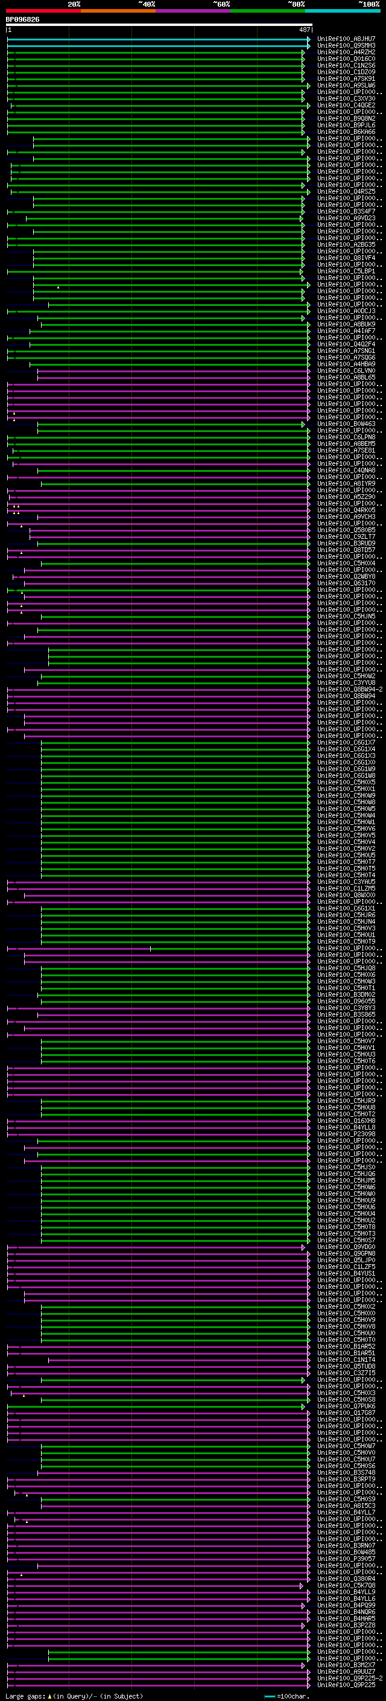Open hit UniRef100_C5H0T7
Screen dimensions: 386x1701
click(x=346, y=862)
